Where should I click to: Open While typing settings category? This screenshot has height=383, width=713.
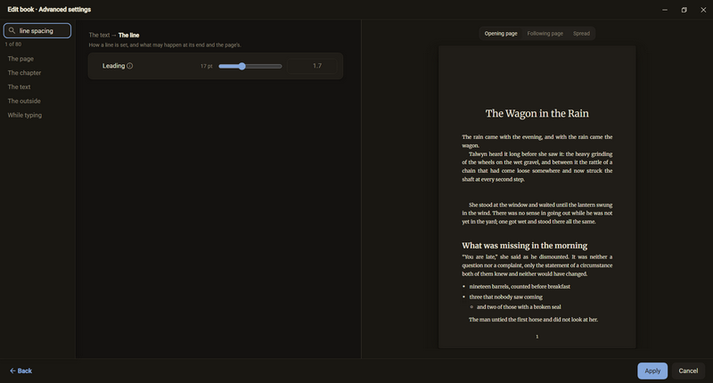(x=25, y=115)
